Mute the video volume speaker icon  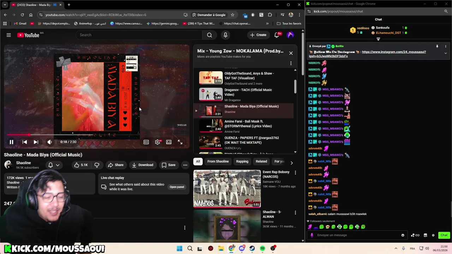tap(49, 142)
